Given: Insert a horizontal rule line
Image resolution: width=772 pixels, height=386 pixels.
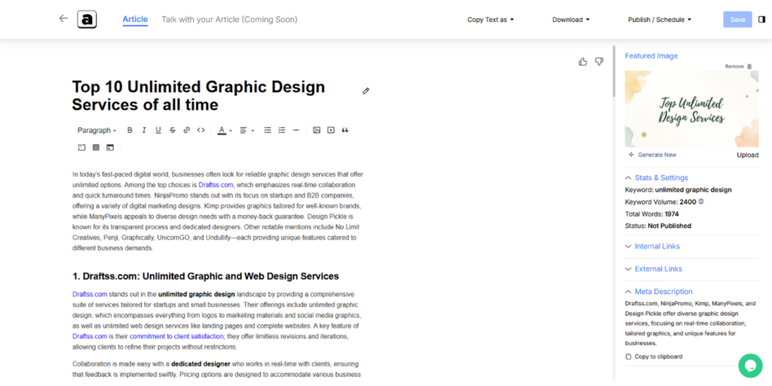Looking at the screenshot, I should [296, 130].
